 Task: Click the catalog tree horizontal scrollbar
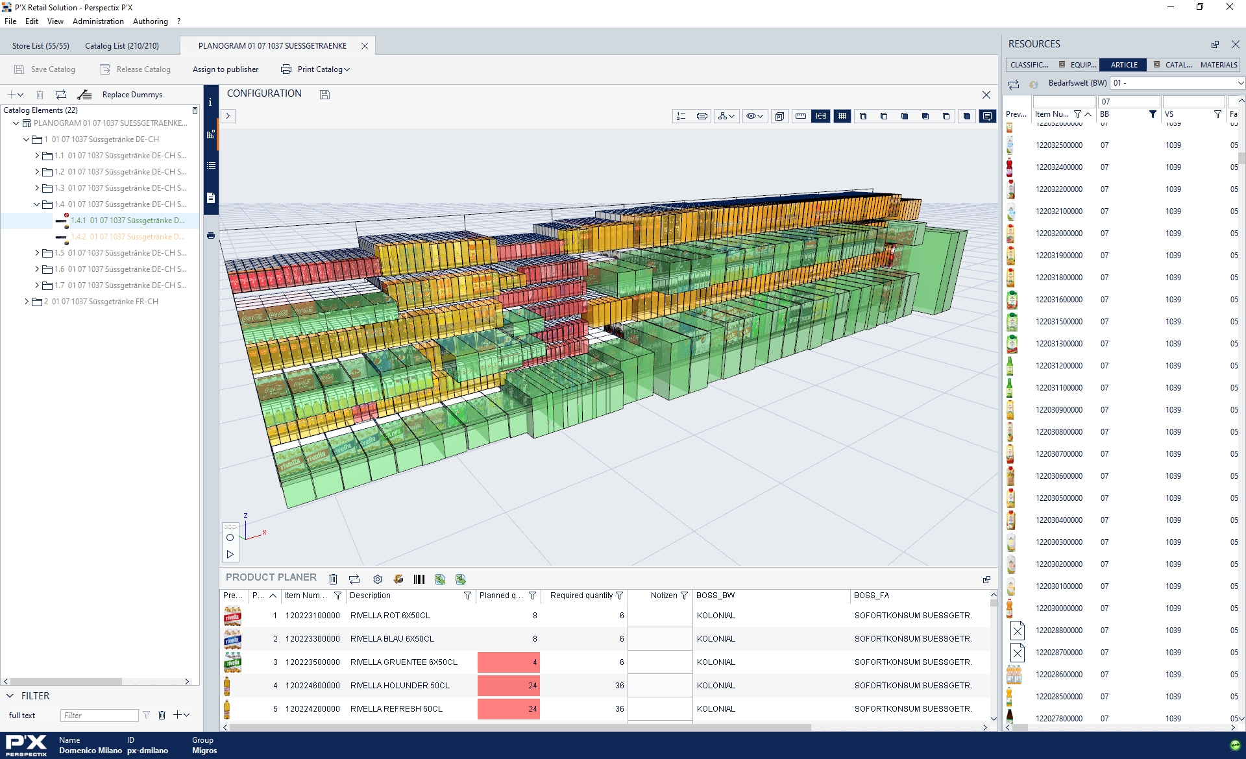point(66,681)
